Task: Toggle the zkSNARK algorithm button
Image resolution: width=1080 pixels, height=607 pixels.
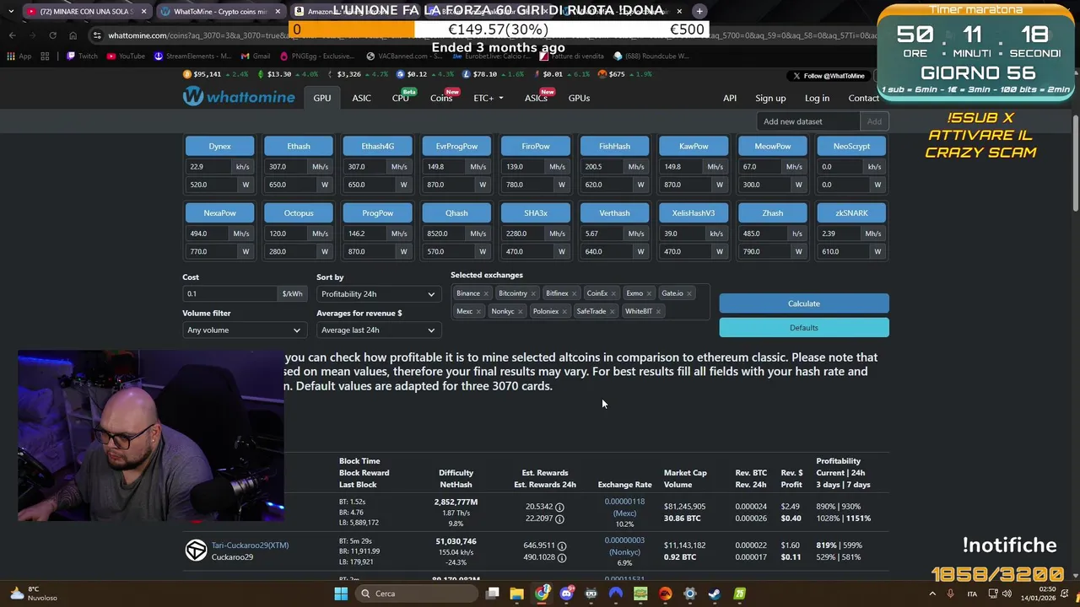Action: pos(851,212)
